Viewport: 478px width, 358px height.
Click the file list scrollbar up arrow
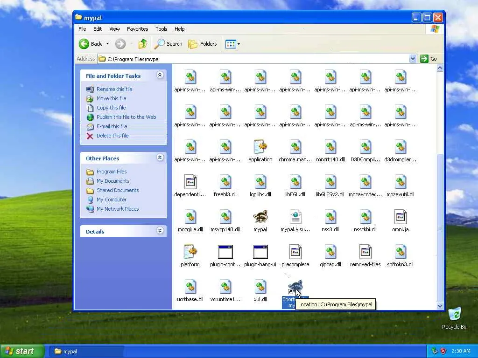click(440, 68)
